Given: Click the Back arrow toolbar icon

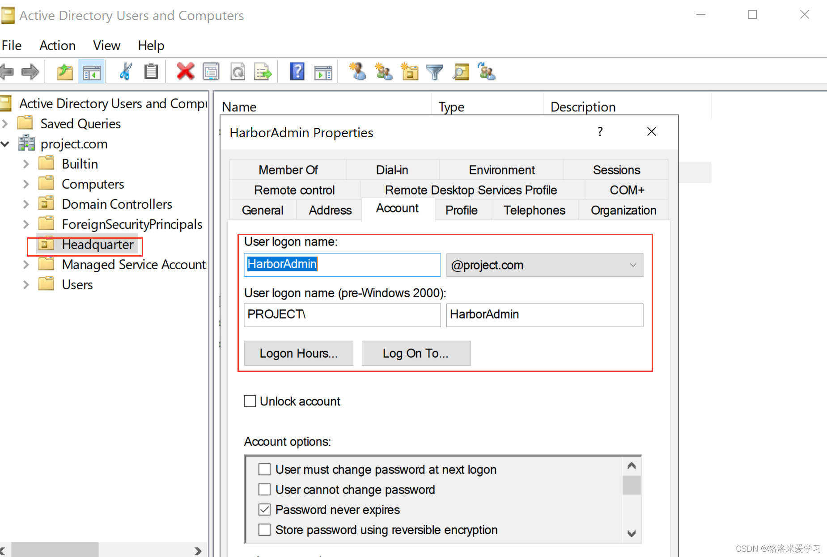Looking at the screenshot, I should point(7,72).
